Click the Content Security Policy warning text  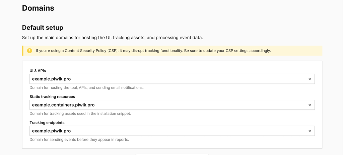153,51
